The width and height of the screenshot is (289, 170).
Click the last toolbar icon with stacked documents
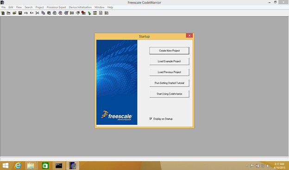[x=107, y=13]
